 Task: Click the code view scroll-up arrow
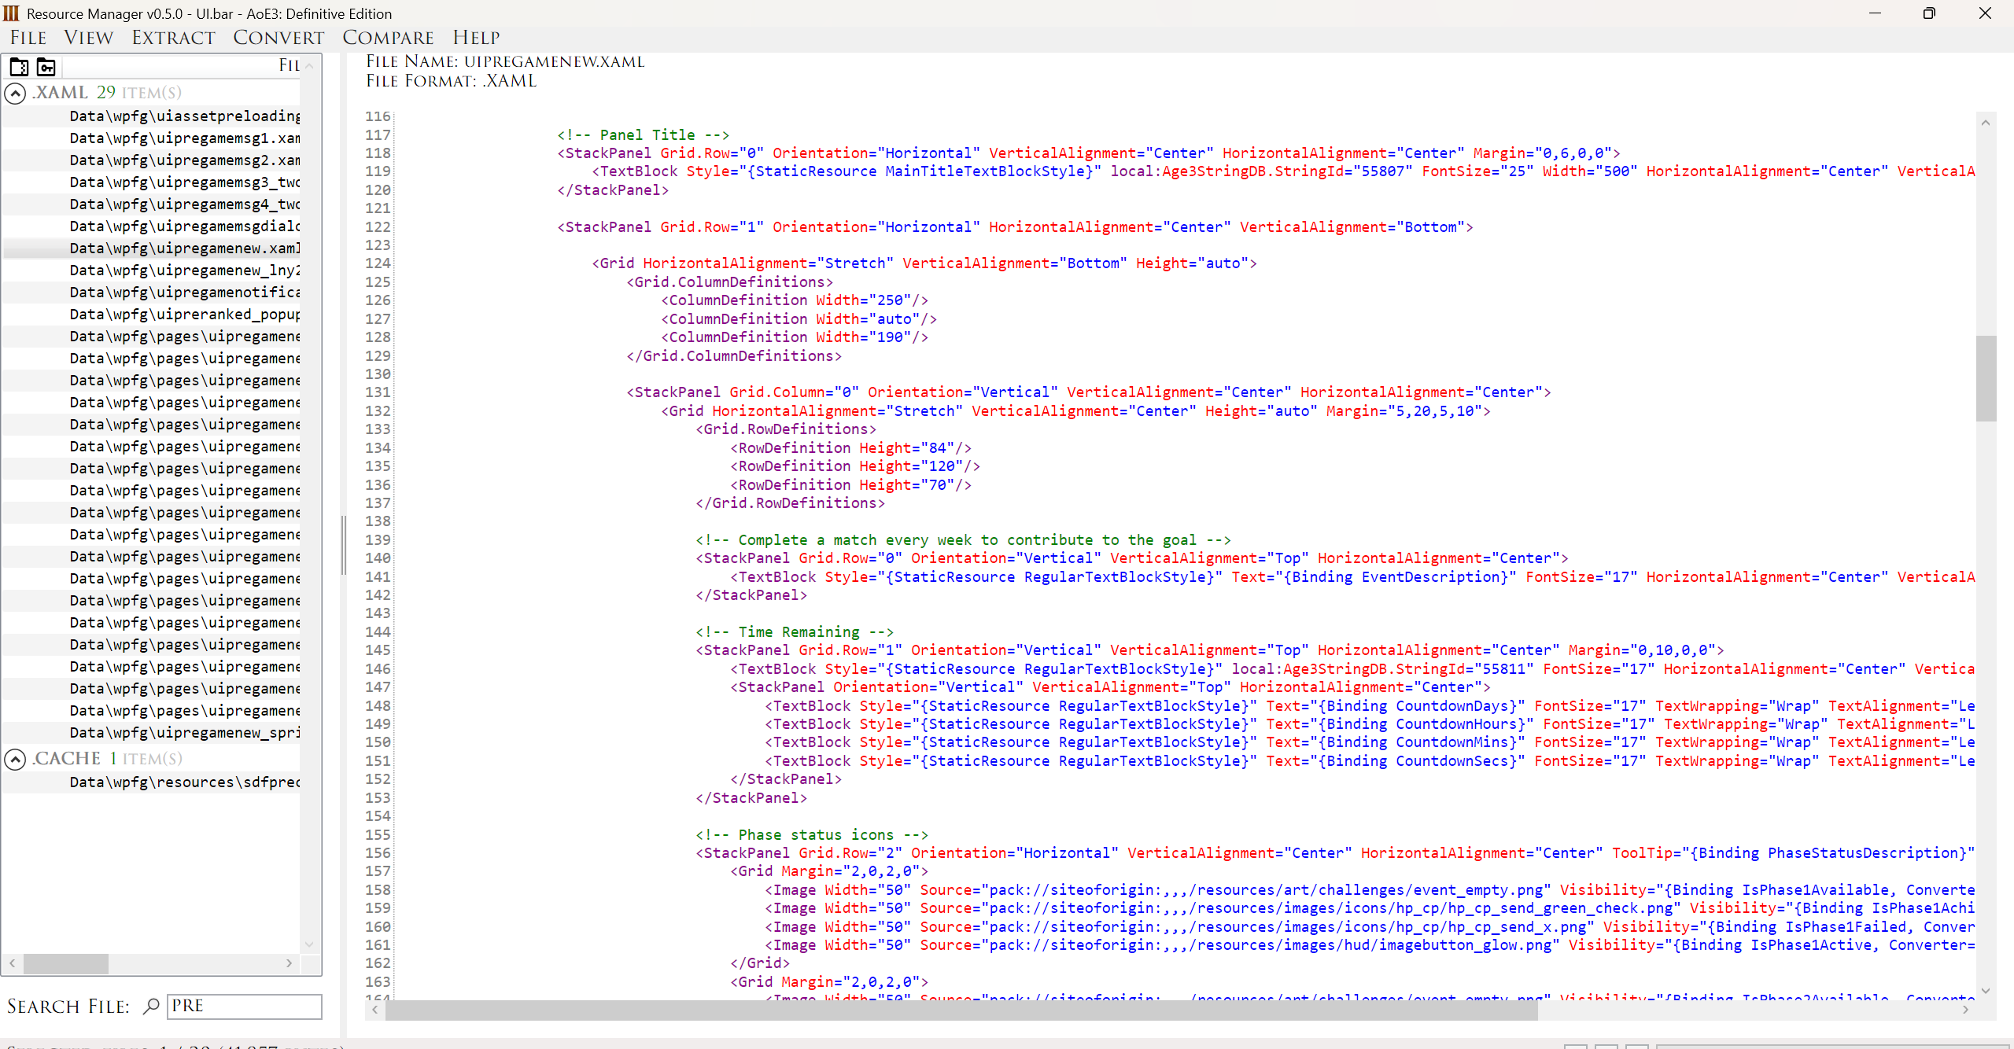click(x=1986, y=123)
